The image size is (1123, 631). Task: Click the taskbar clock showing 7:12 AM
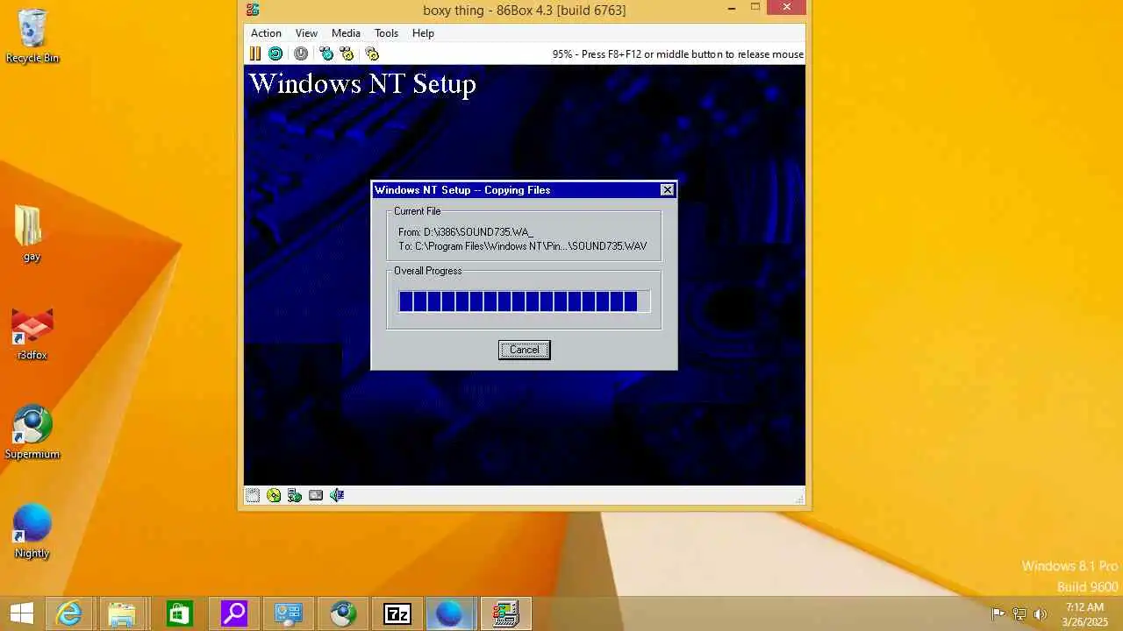tap(1084, 614)
